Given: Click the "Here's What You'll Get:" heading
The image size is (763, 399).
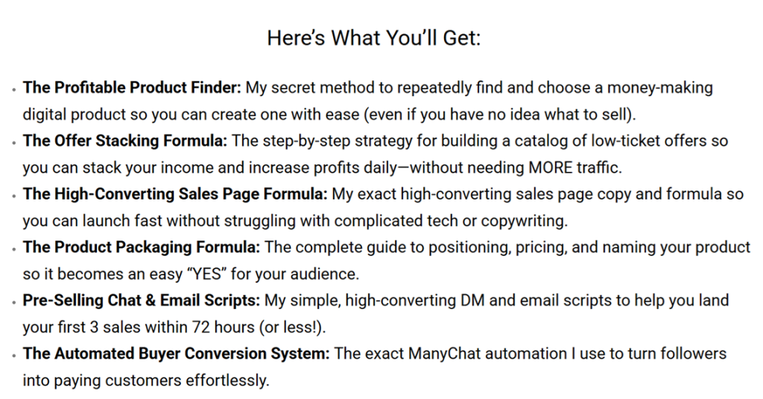Looking at the screenshot, I should point(374,39).
